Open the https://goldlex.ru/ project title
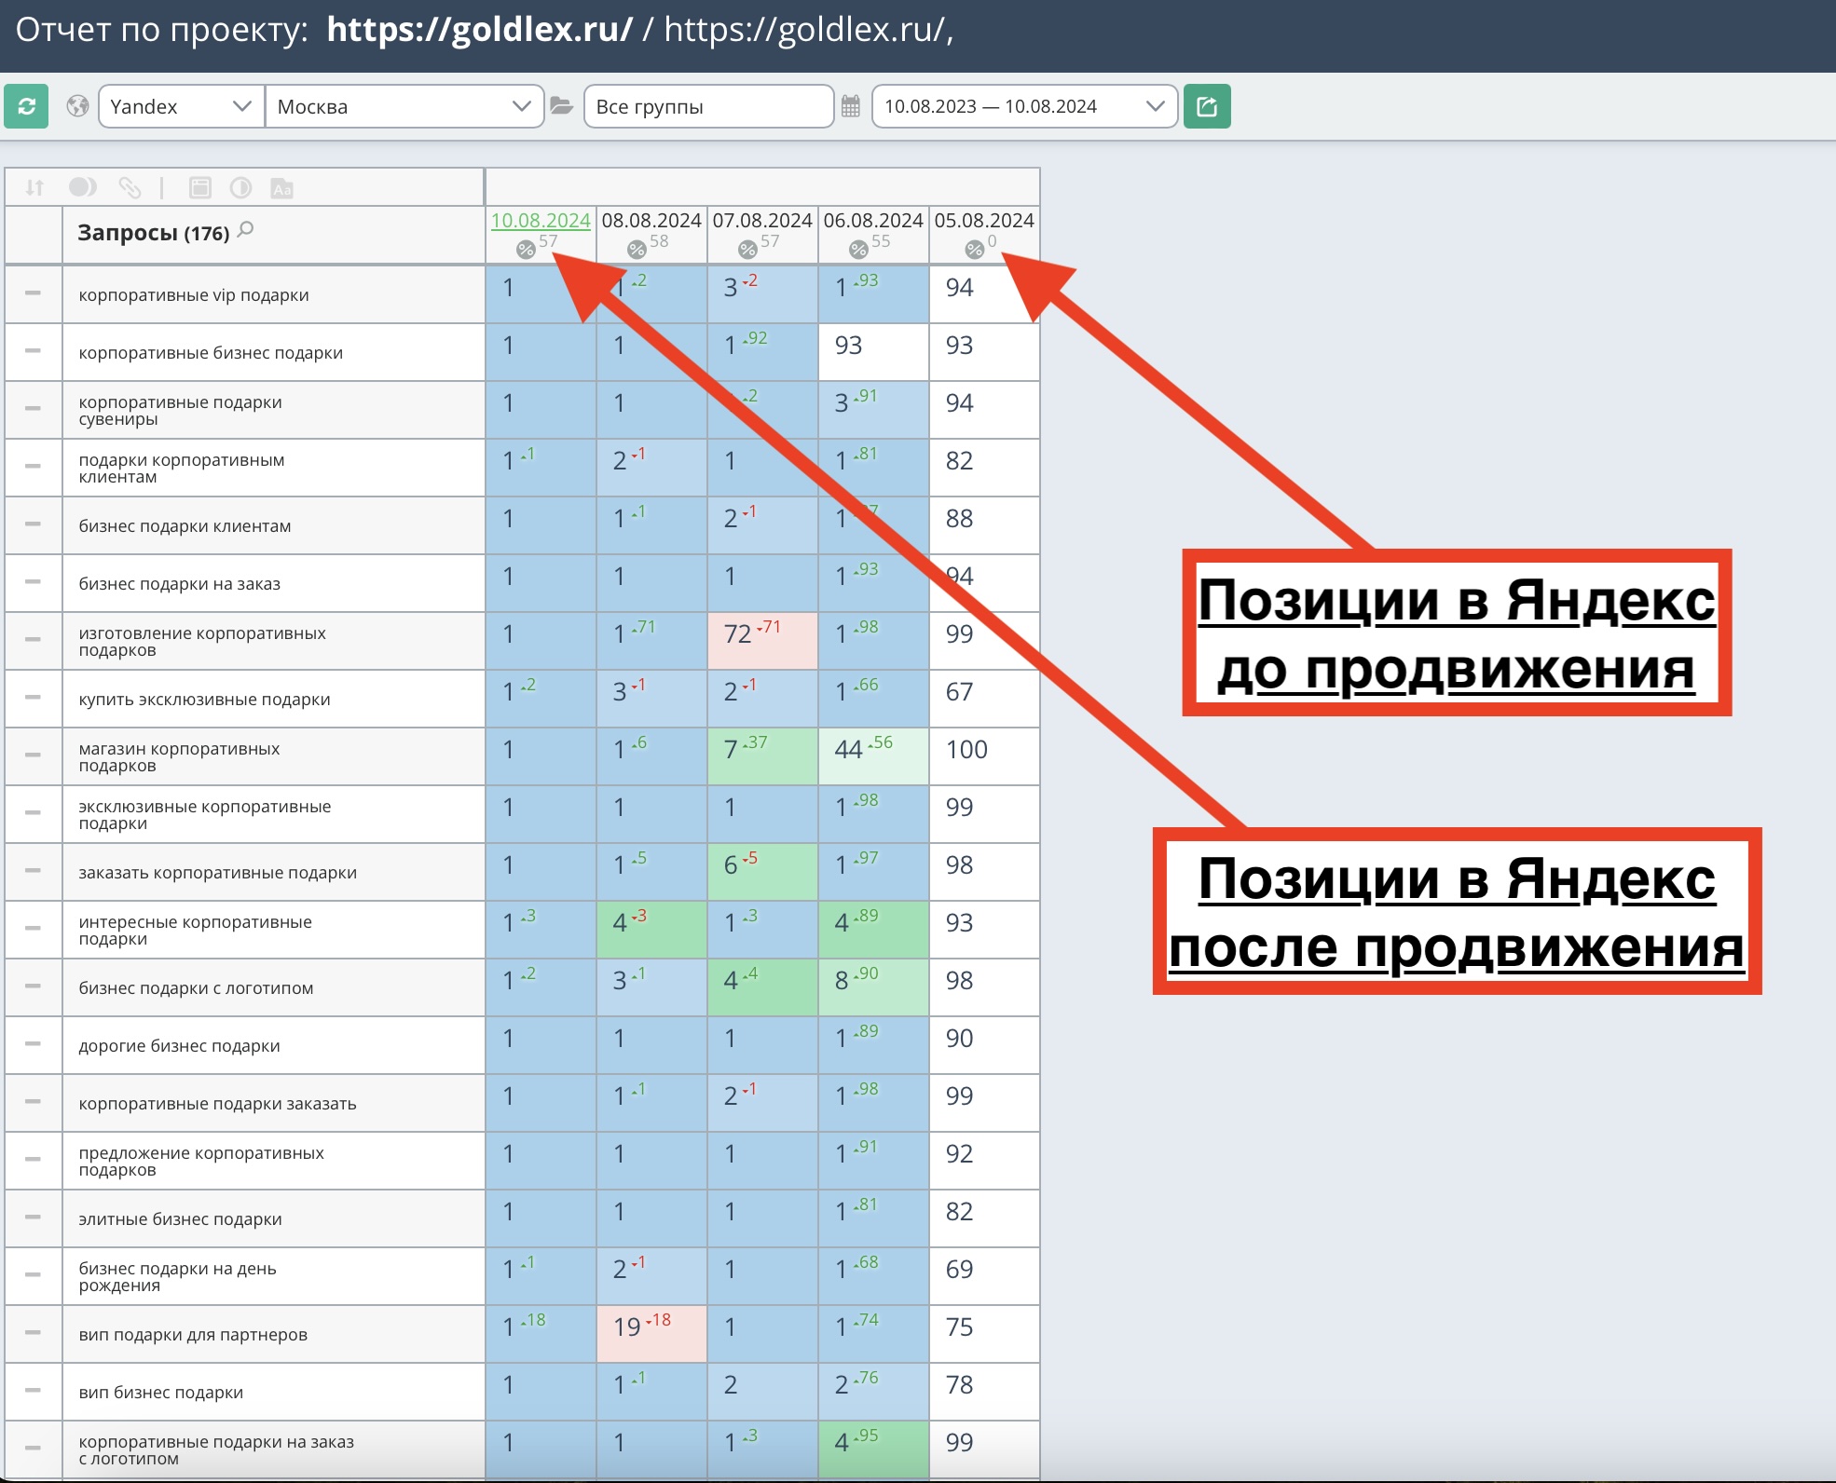 click(x=479, y=30)
